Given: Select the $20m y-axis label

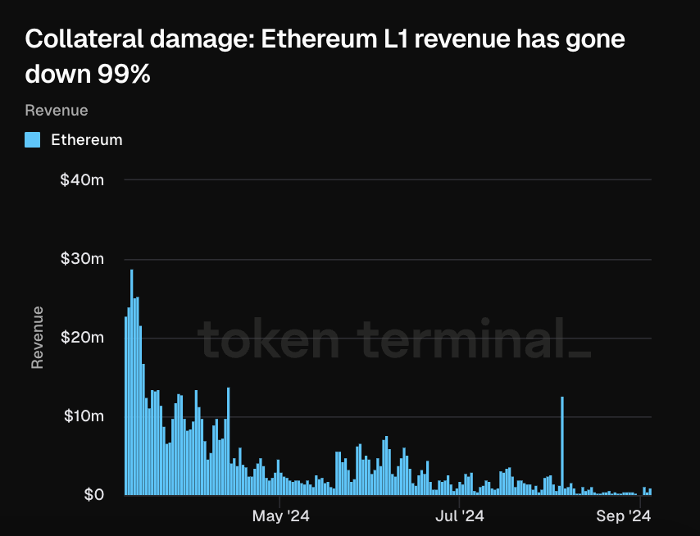Looking at the screenshot, I should 82,338.
